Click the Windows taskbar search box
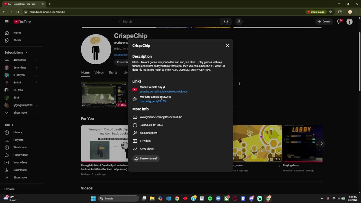Screen dimensions: 361x203 (119, 198)
